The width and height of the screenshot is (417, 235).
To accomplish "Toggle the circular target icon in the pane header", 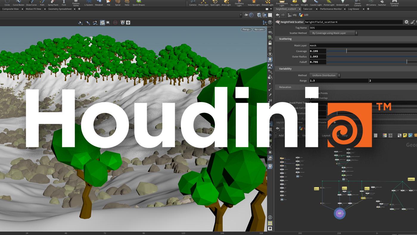I will tap(251, 15).
